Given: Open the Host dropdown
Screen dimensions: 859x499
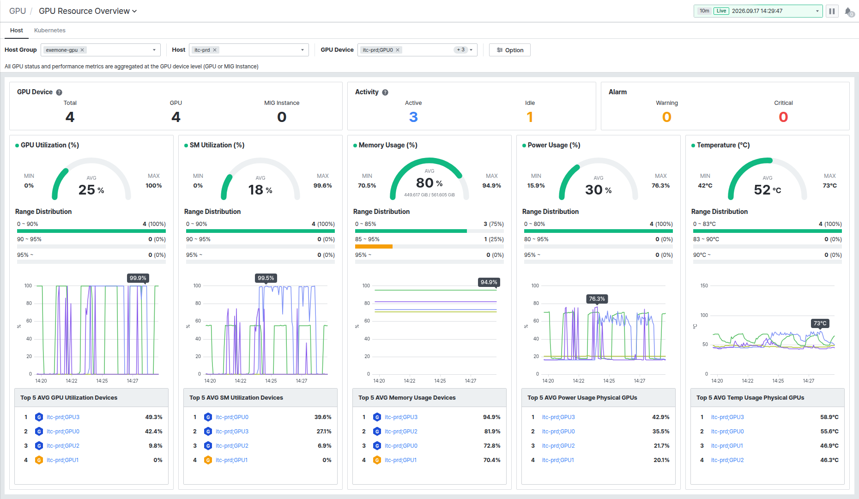Looking at the screenshot, I should (249, 50).
